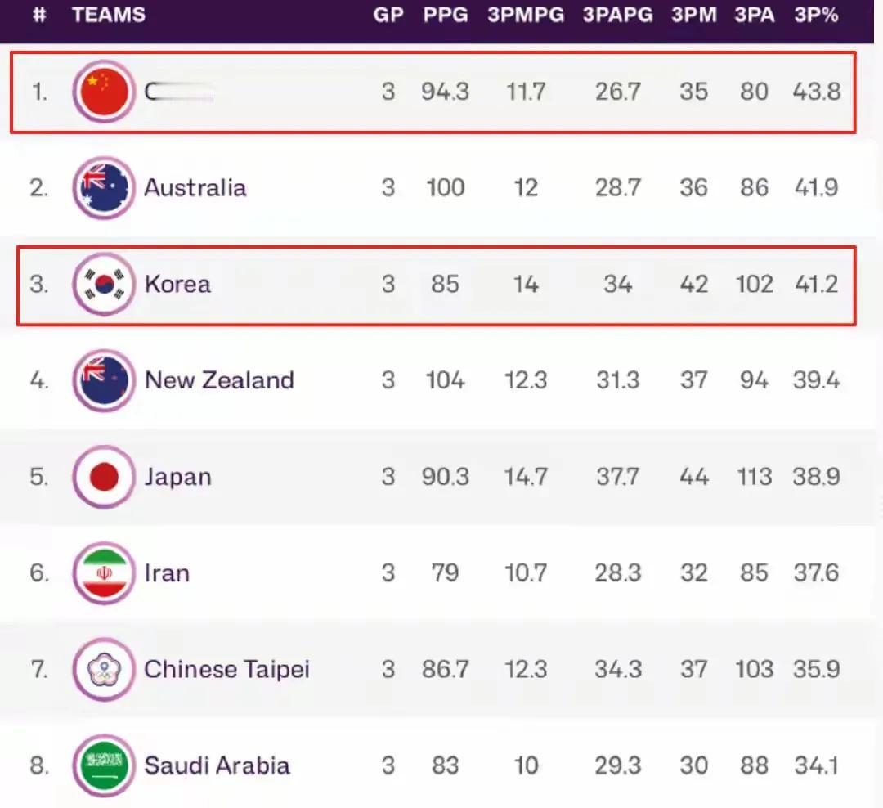Select Japan's 3P% value 38.9

(816, 477)
